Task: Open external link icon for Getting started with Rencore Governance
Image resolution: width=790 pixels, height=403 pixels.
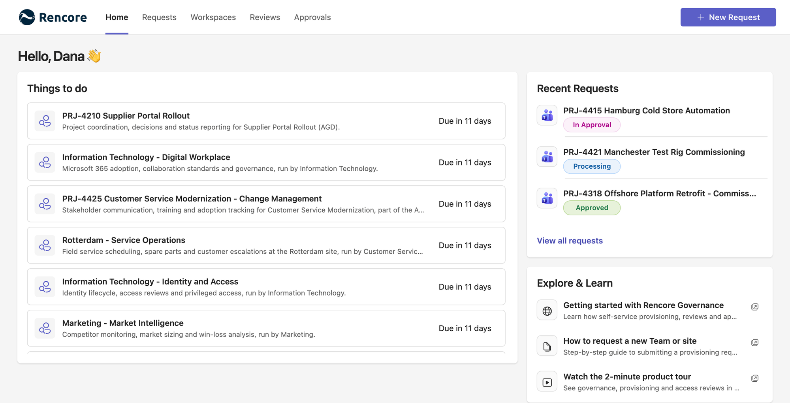Action: point(755,307)
